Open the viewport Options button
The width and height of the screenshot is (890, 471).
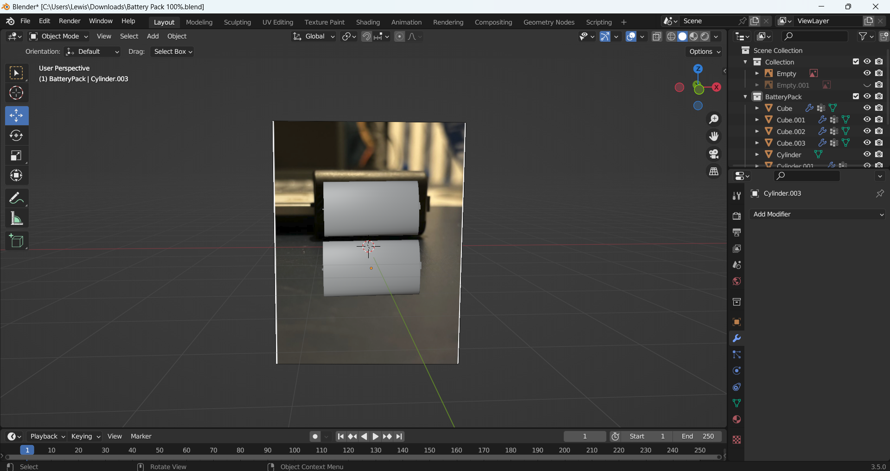pyautogui.click(x=704, y=51)
